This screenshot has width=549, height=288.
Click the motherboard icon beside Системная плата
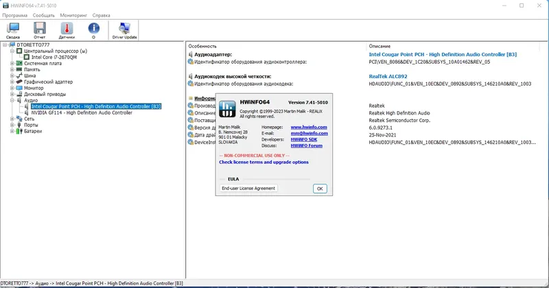pyautogui.click(x=19, y=63)
